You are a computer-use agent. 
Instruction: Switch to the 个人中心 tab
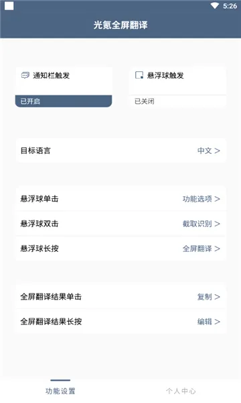point(181,391)
